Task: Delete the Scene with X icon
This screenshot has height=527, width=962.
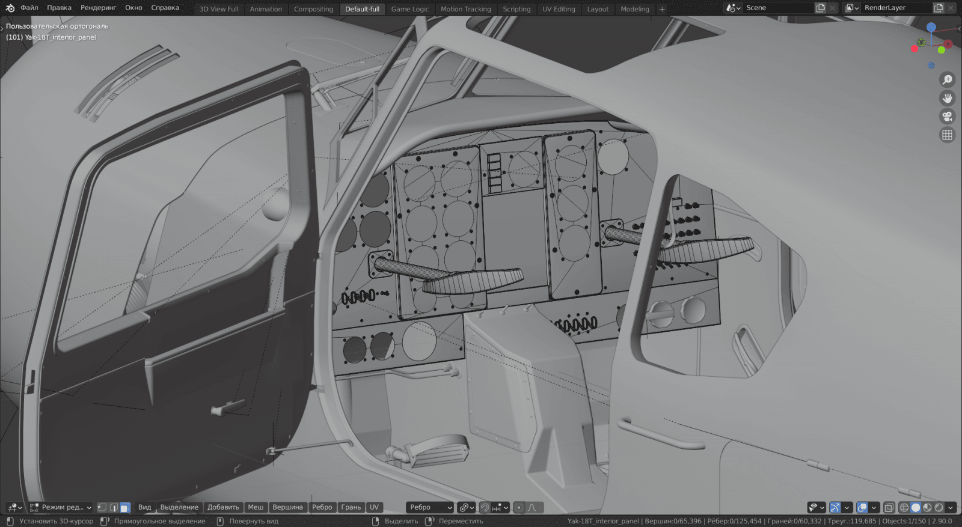Action: pyautogui.click(x=832, y=8)
